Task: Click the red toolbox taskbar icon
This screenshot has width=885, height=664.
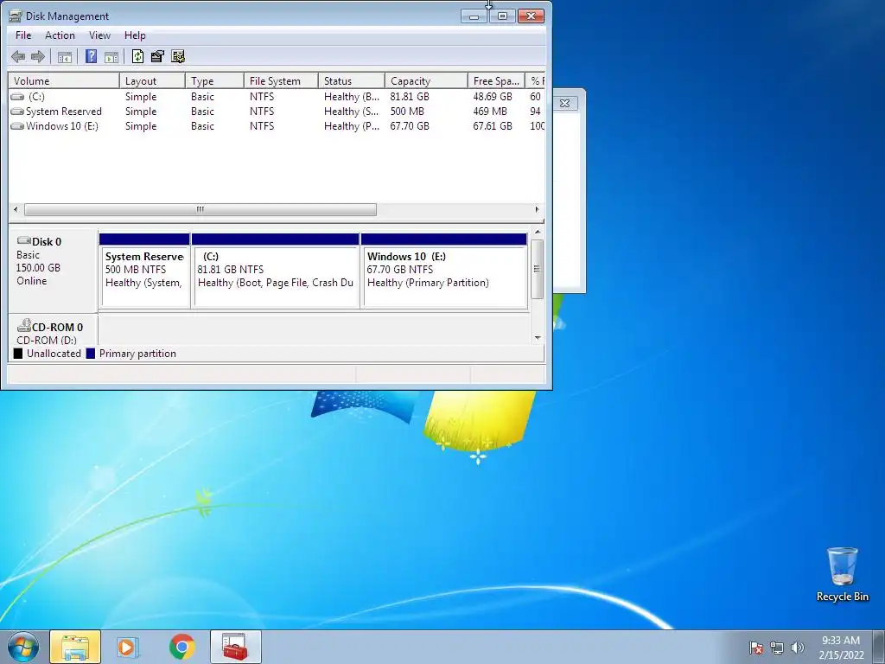Action: (235, 647)
